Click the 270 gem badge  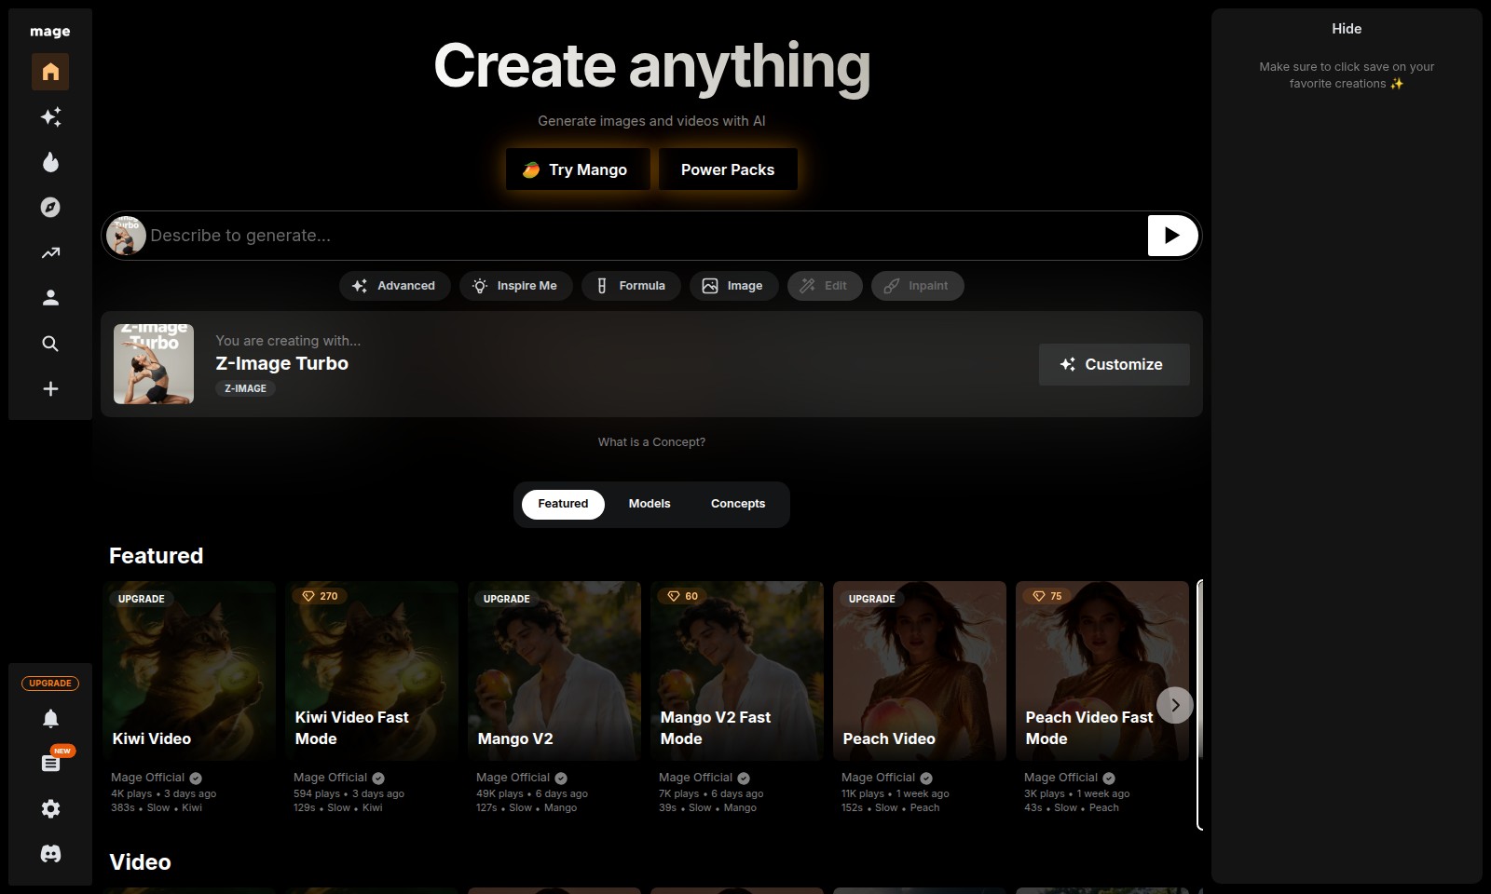[321, 596]
